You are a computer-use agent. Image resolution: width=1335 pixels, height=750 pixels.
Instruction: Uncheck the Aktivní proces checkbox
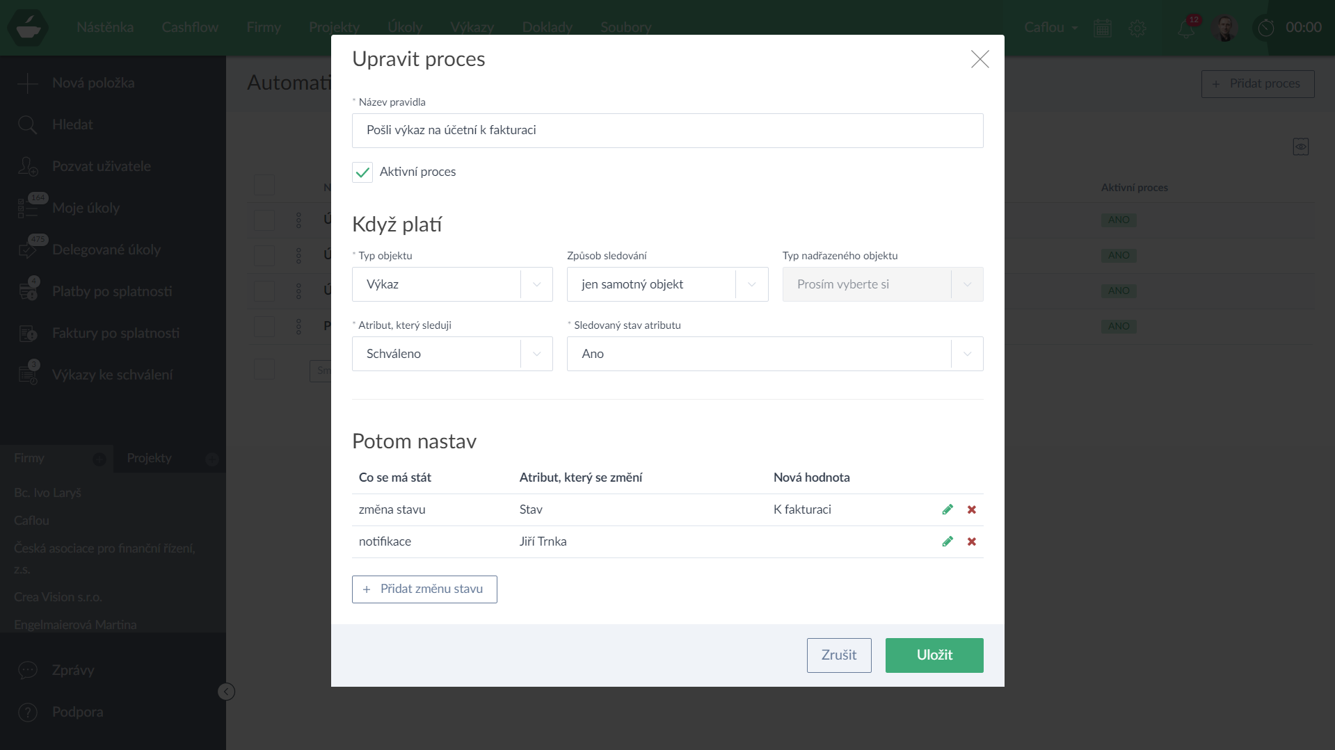[362, 172]
